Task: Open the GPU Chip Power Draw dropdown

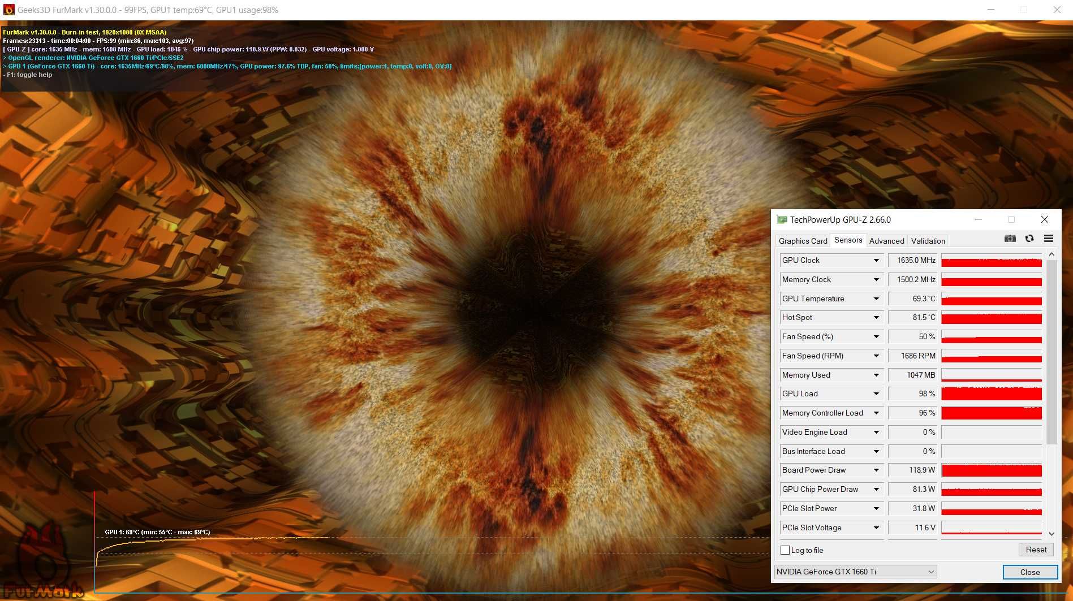Action: [x=876, y=489]
